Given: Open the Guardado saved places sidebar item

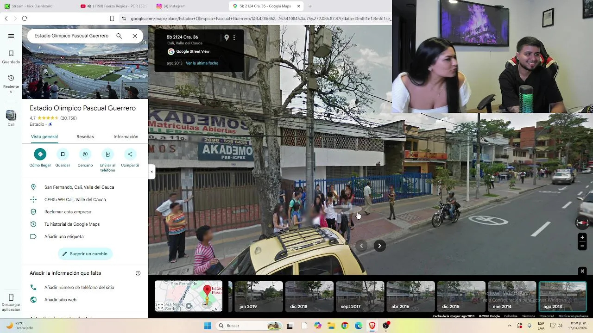Looking at the screenshot, I should click(11, 56).
